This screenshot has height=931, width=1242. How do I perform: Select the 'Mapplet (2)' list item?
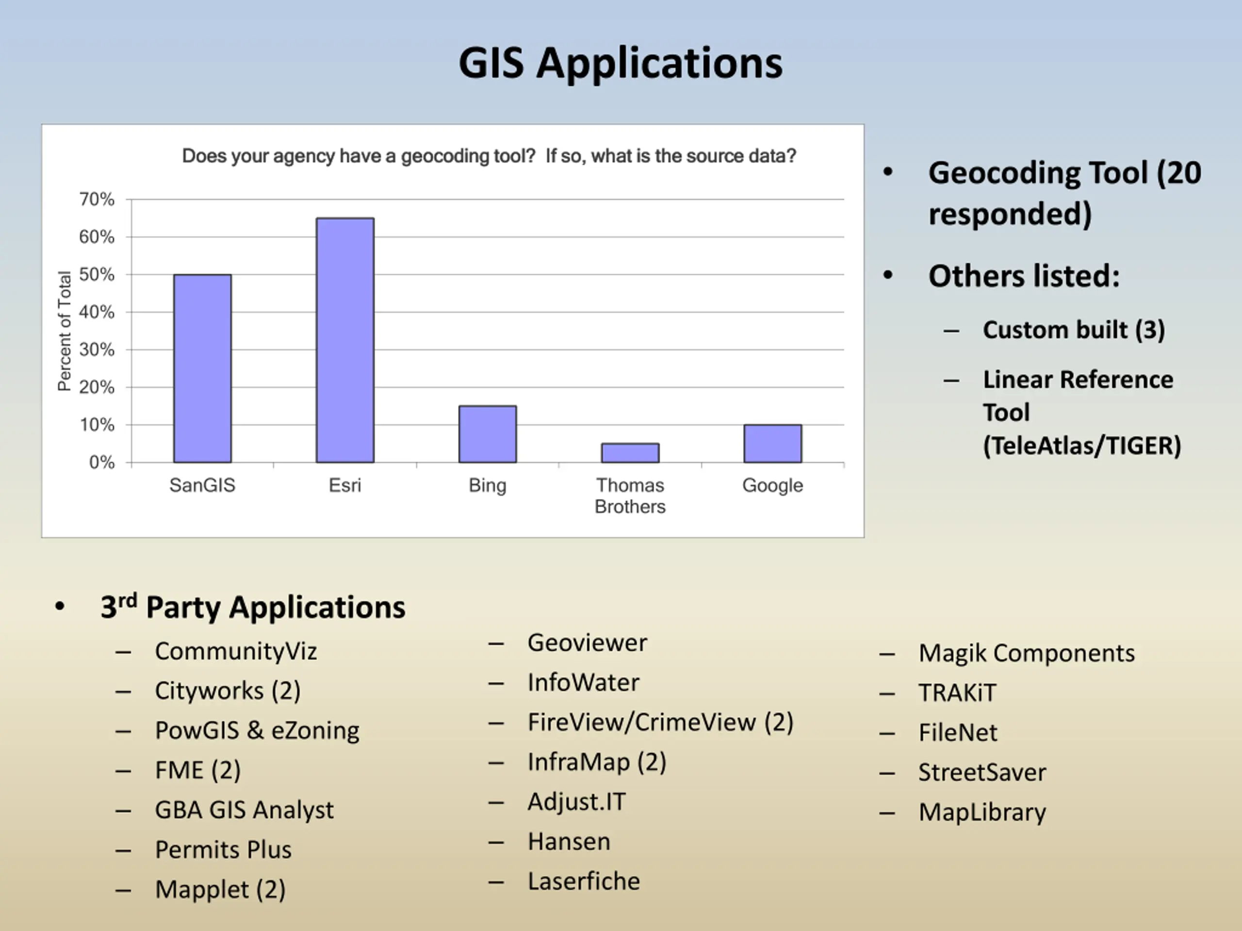pos(220,890)
